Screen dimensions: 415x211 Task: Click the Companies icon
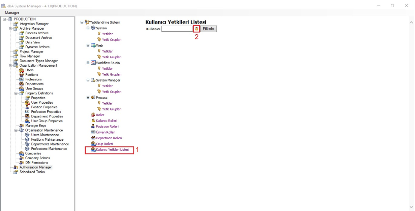(21, 153)
